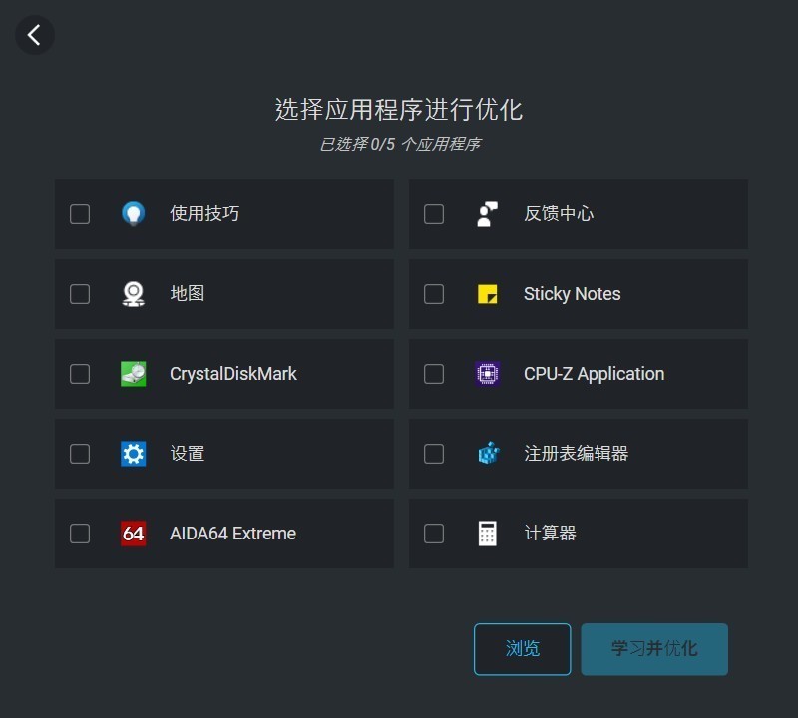
Task: Click the back arrow at top left
Action: click(x=35, y=35)
